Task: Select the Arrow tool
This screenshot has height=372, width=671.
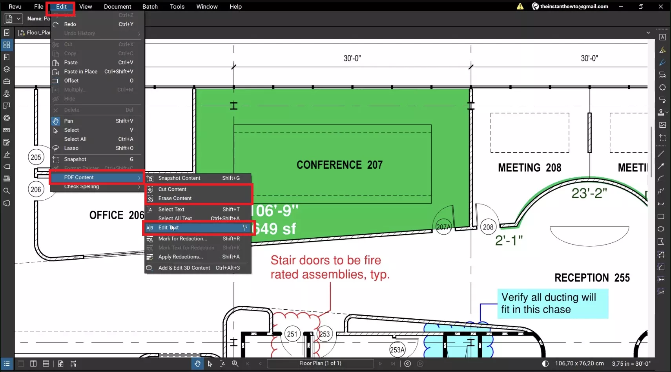Action: [661, 166]
